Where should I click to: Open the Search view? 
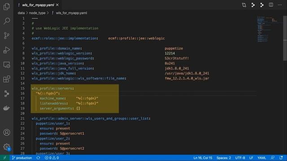tap(7, 21)
